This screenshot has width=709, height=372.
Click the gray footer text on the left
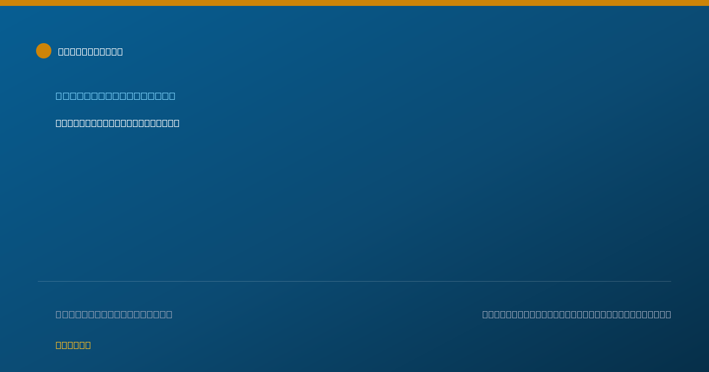[x=114, y=314]
